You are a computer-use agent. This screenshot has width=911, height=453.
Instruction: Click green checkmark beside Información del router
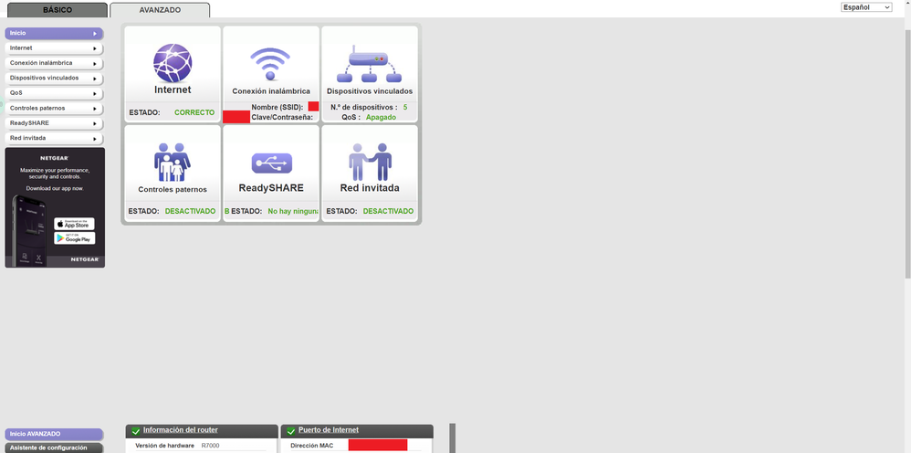pyautogui.click(x=135, y=431)
